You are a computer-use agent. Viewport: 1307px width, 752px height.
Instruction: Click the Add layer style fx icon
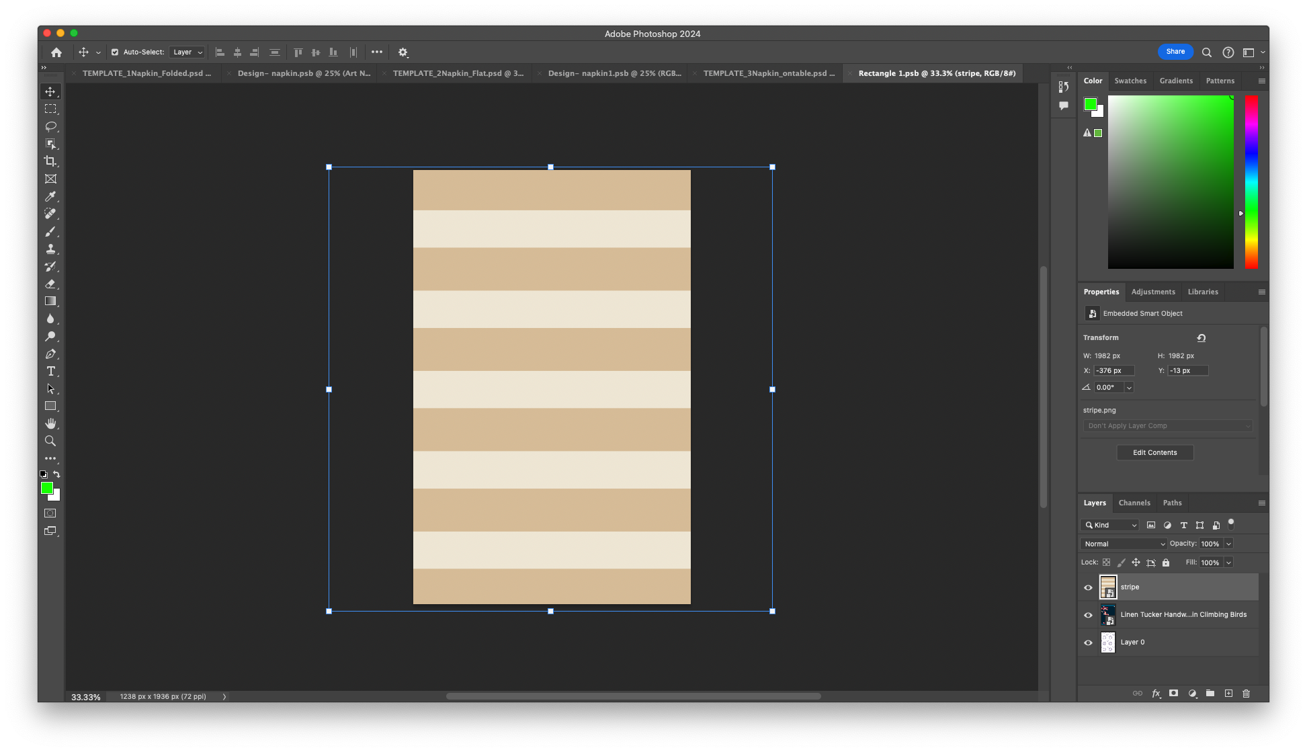[1156, 693]
